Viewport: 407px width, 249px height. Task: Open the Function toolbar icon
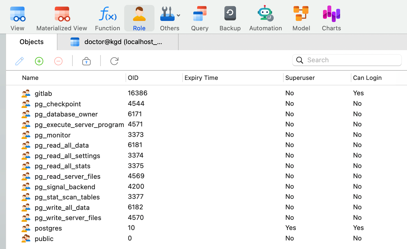(107, 18)
